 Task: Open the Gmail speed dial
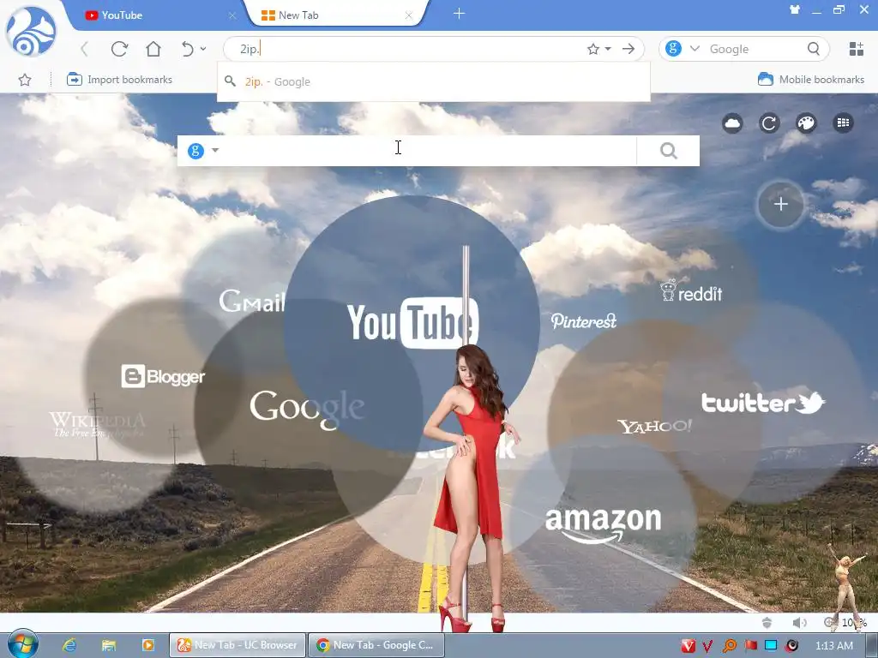(x=252, y=301)
